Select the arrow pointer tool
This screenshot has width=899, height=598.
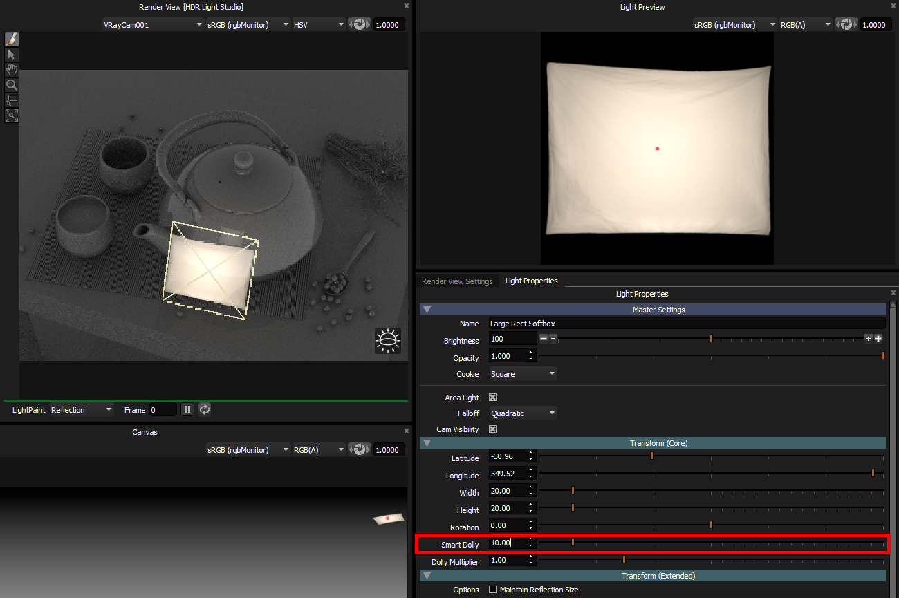(12, 55)
